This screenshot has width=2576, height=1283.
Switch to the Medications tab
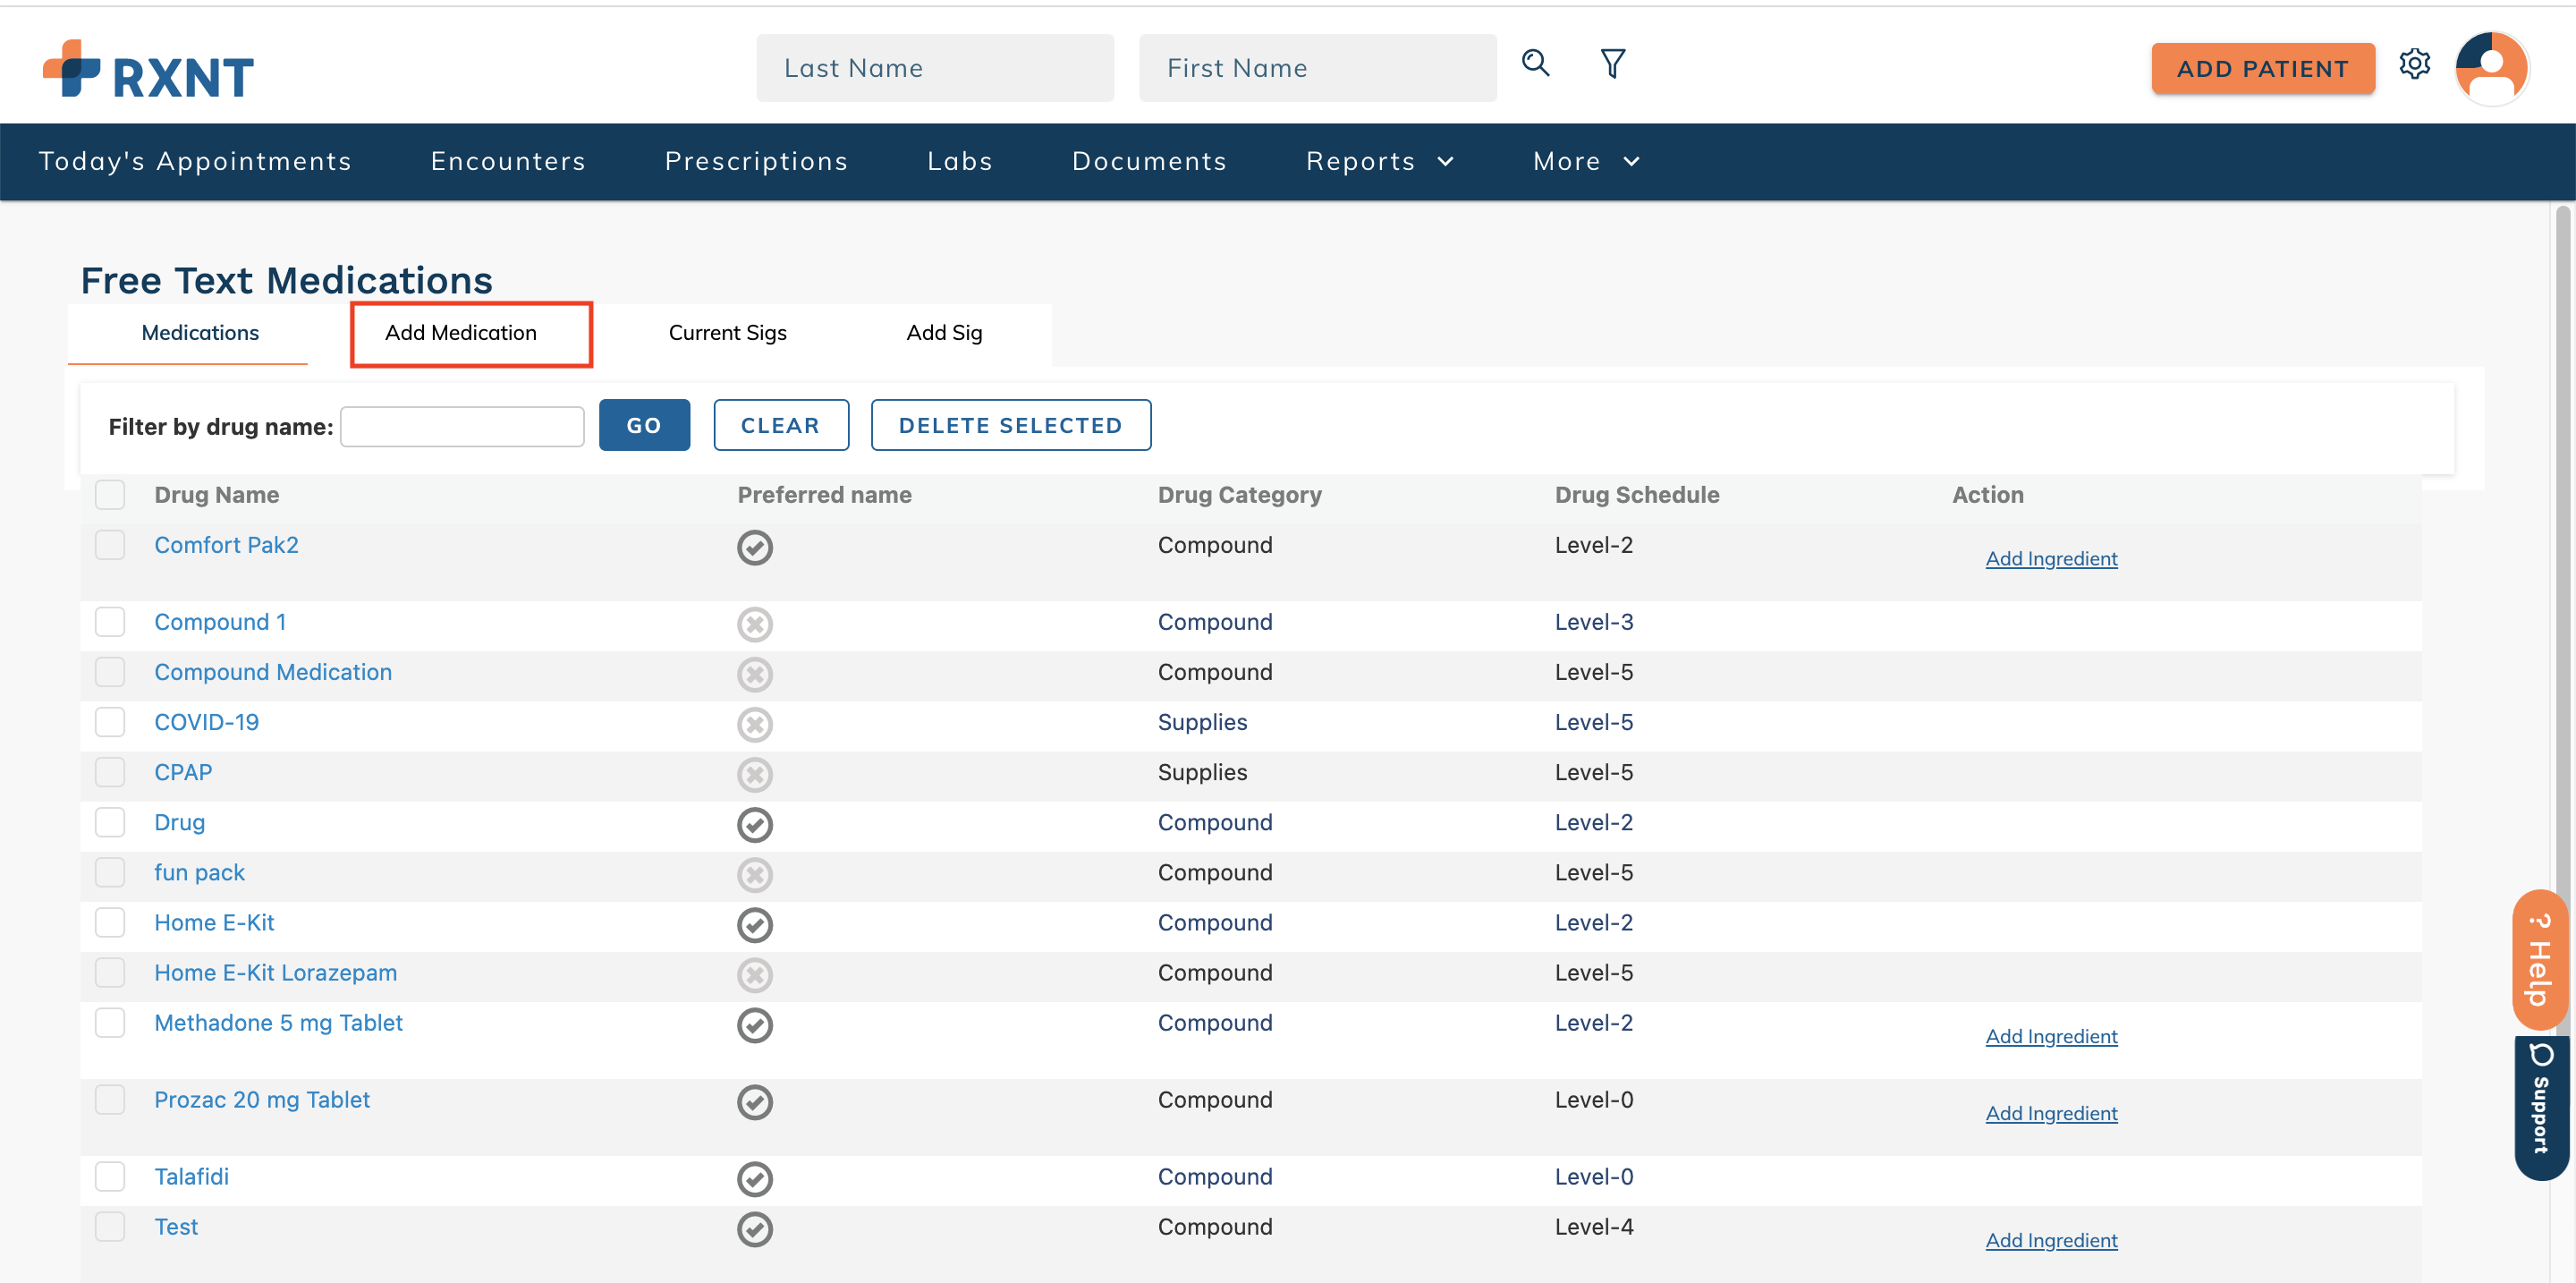click(x=199, y=333)
